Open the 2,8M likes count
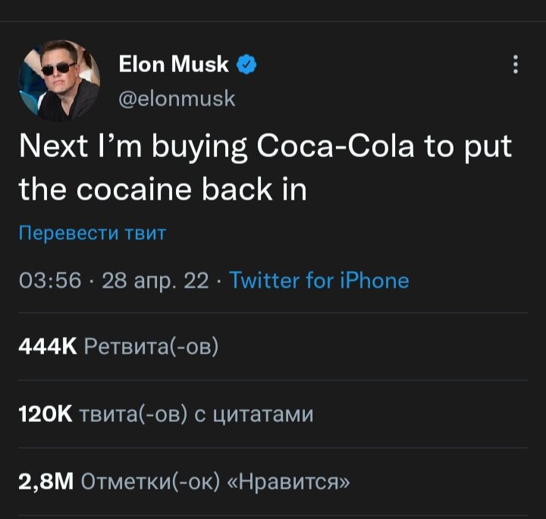This screenshot has height=519, width=546. [45, 482]
